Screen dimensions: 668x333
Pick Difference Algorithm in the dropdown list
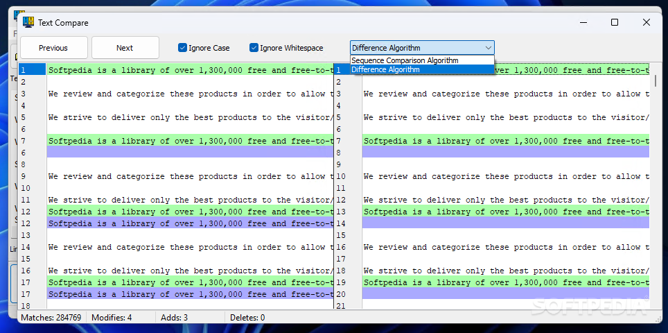(422, 69)
